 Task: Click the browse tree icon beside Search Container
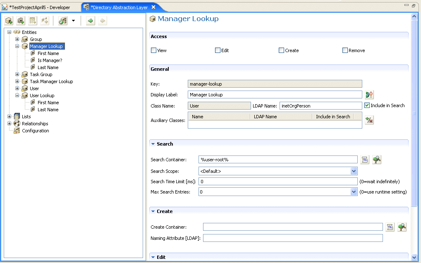pyautogui.click(x=376, y=160)
